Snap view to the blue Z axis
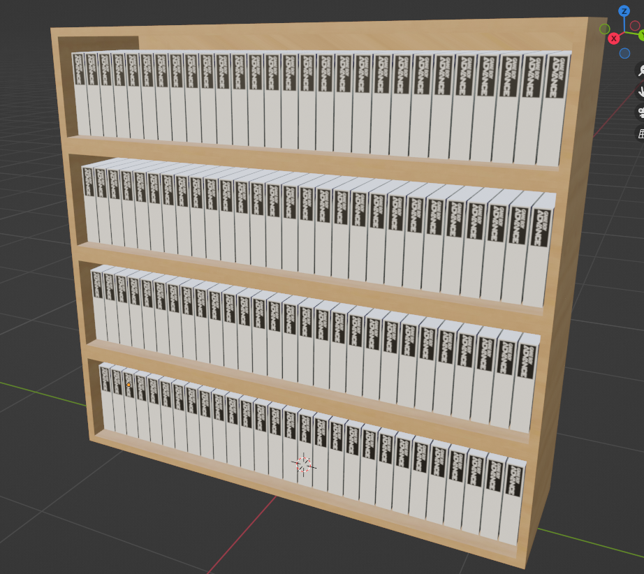The height and width of the screenshot is (574, 644). point(624,11)
